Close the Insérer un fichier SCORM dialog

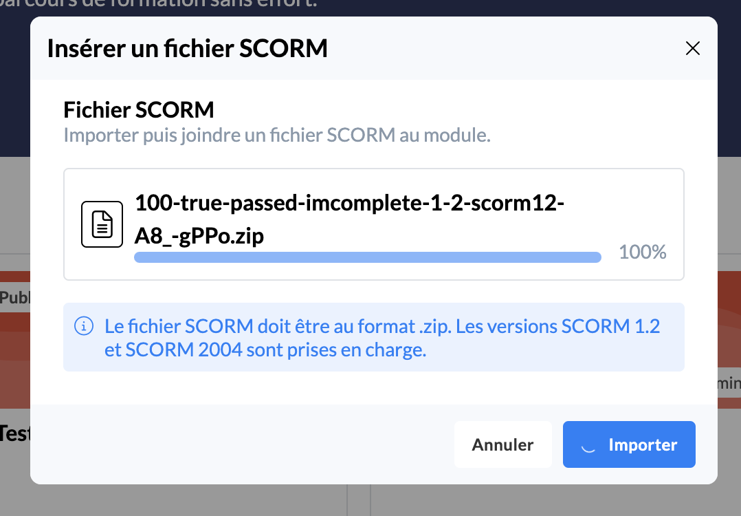click(x=692, y=48)
